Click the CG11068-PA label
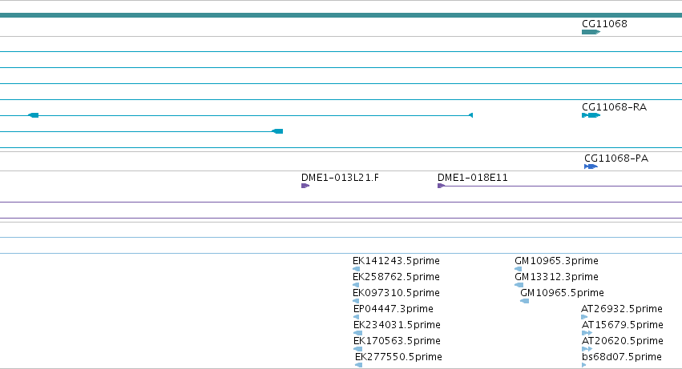The image size is (682, 369). (616, 158)
